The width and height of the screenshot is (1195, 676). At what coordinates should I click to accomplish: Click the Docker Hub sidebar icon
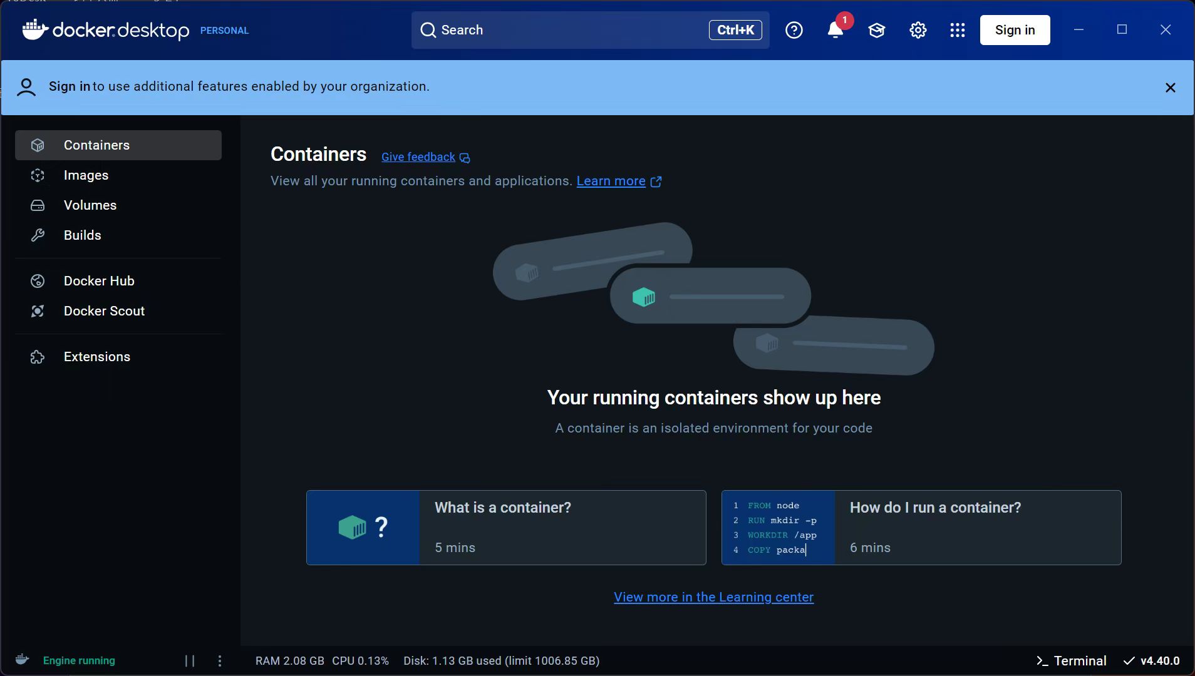[x=38, y=281]
